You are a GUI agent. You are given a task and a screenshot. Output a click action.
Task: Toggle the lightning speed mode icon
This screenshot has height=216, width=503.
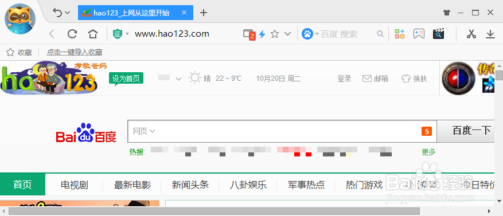[x=263, y=34]
